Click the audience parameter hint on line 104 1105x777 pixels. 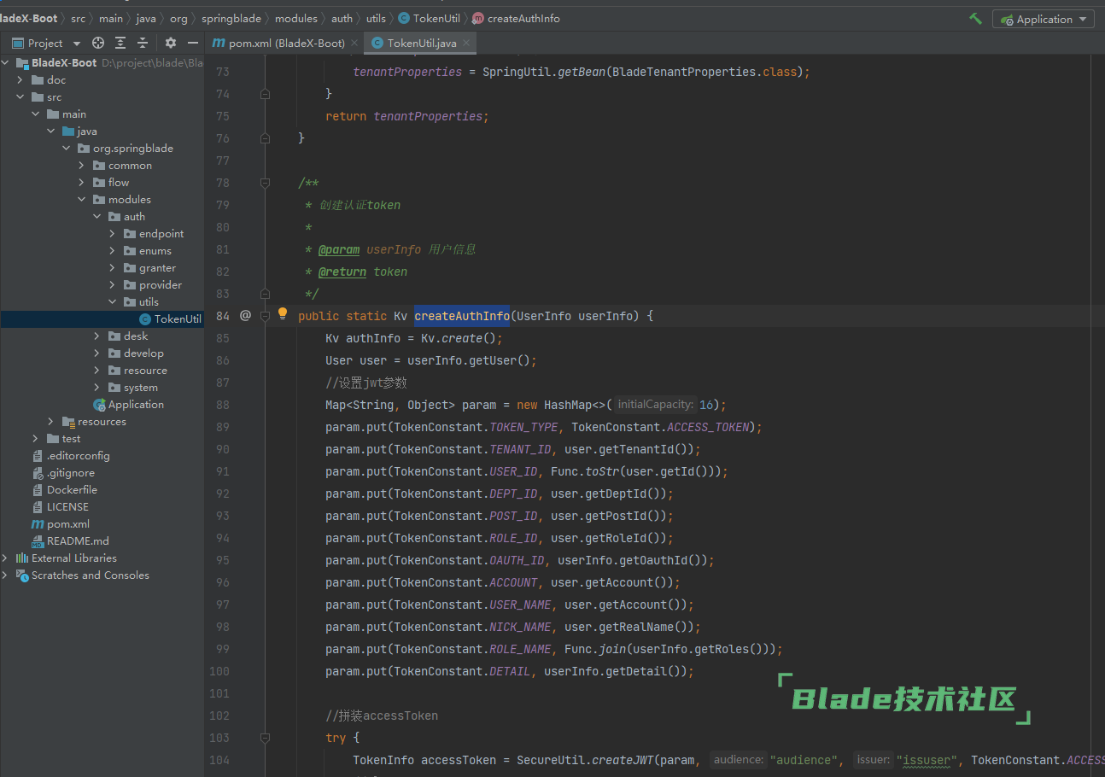click(x=739, y=760)
